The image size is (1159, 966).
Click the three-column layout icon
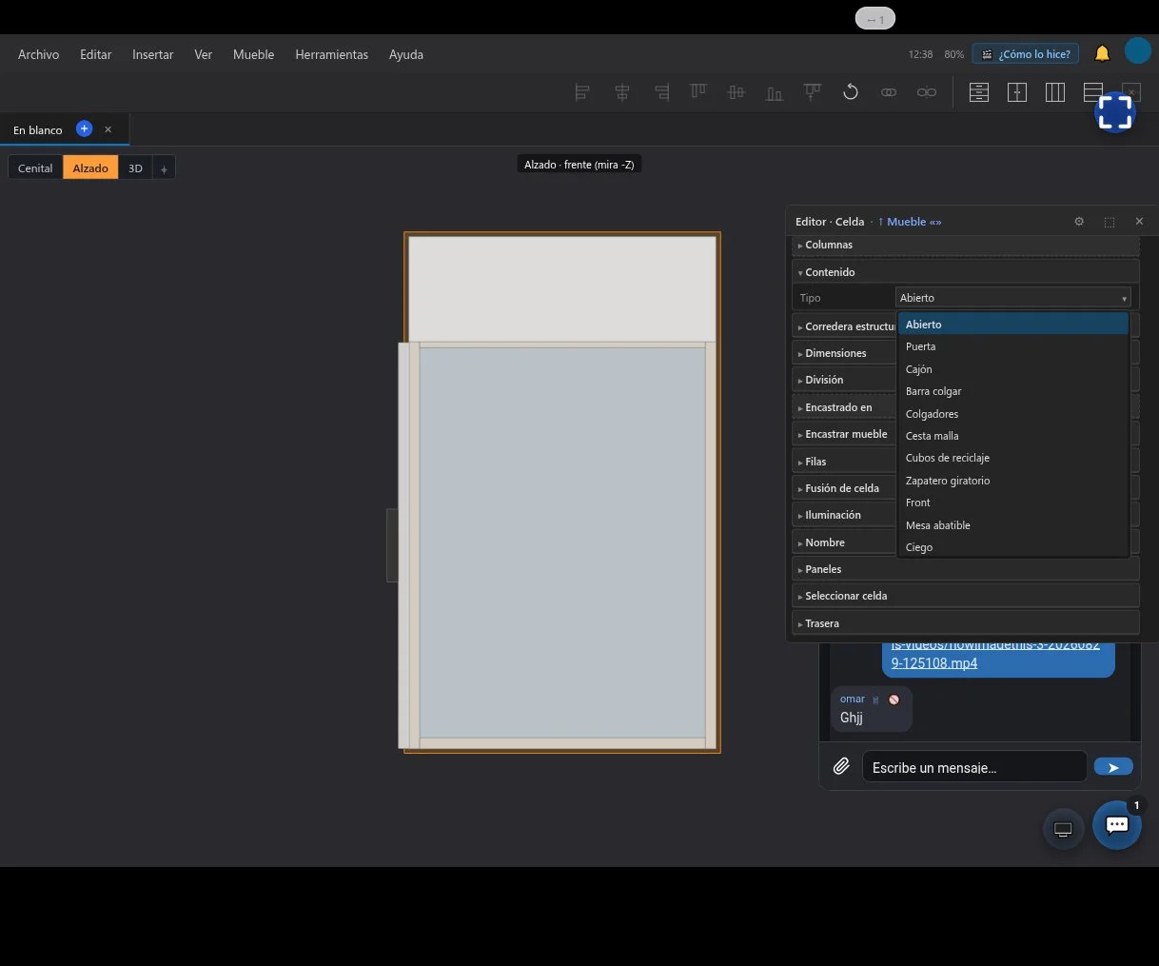click(1055, 92)
